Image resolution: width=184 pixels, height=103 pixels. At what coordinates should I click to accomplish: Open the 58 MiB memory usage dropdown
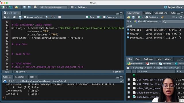pos(152,17)
